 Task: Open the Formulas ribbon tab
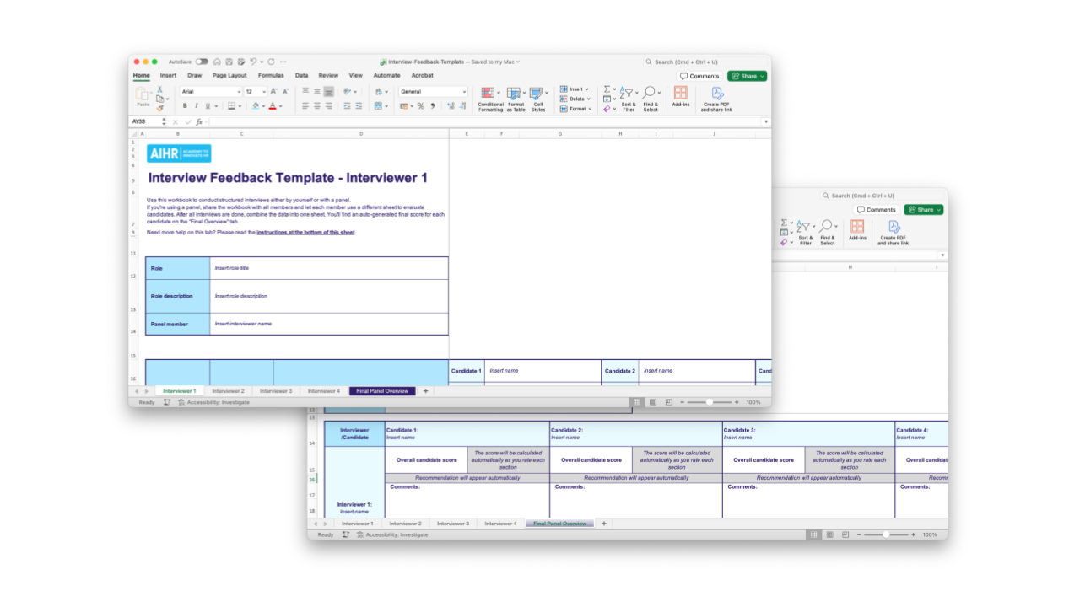pos(271,75)
